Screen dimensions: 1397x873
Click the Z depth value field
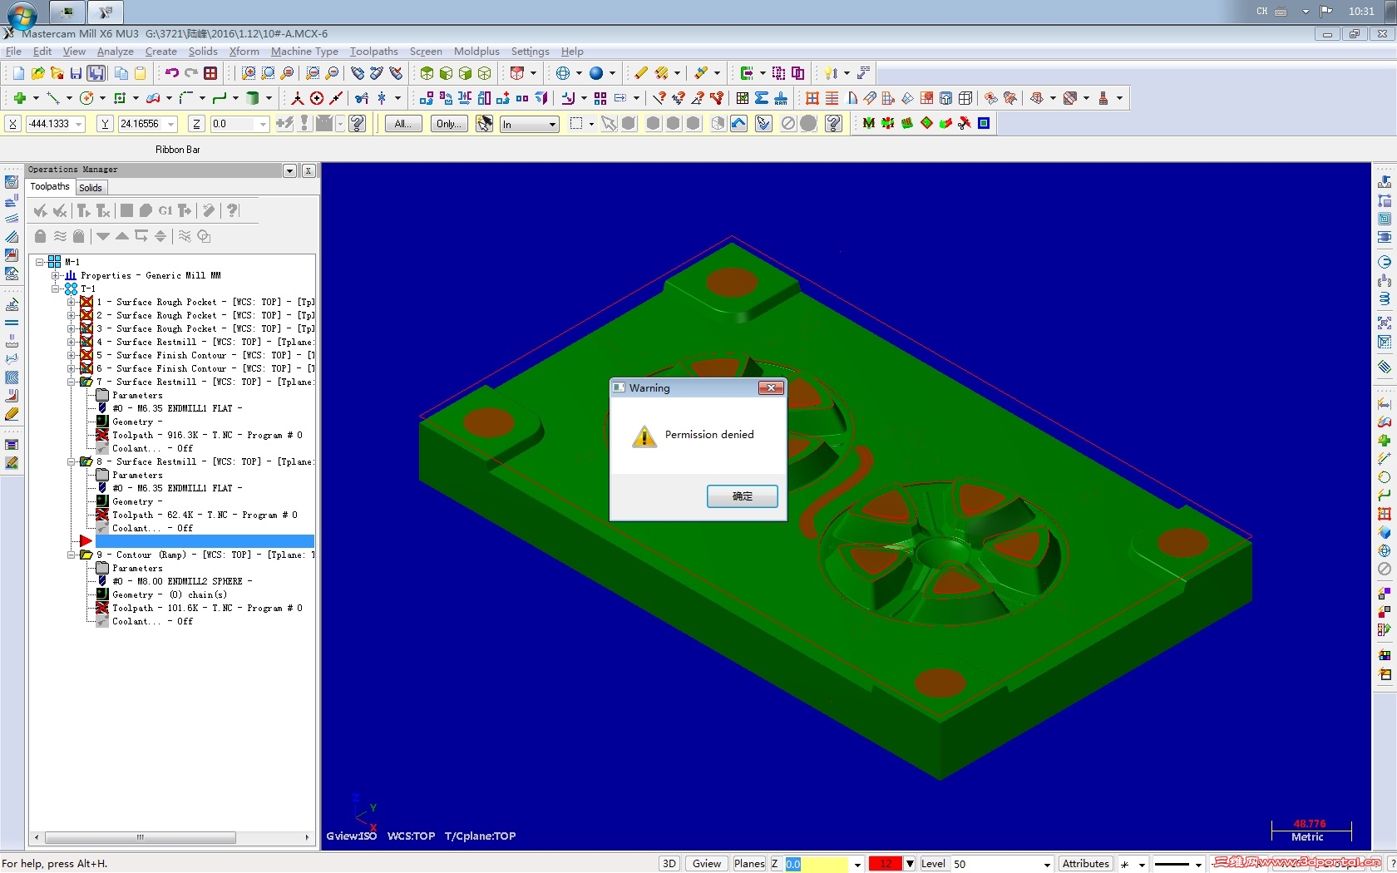pos(816,864)
